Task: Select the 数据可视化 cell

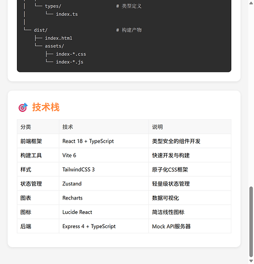Action: pyautogui.click(x=190, y=198)
